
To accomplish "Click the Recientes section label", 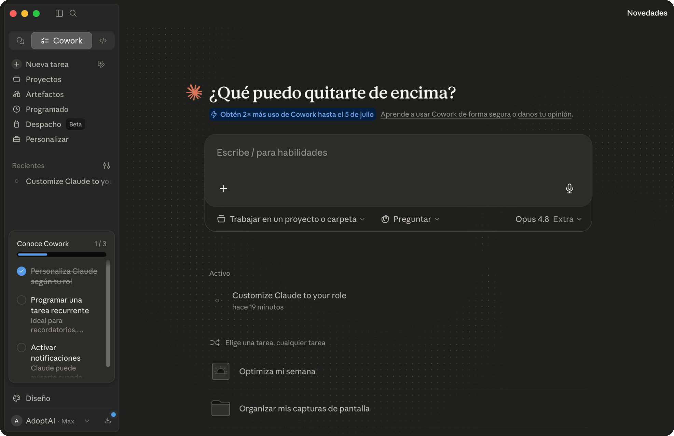I will 28,165.
